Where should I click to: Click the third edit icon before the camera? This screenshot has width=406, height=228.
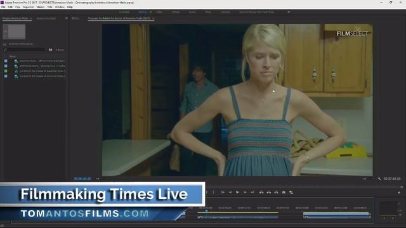(277, 193)
